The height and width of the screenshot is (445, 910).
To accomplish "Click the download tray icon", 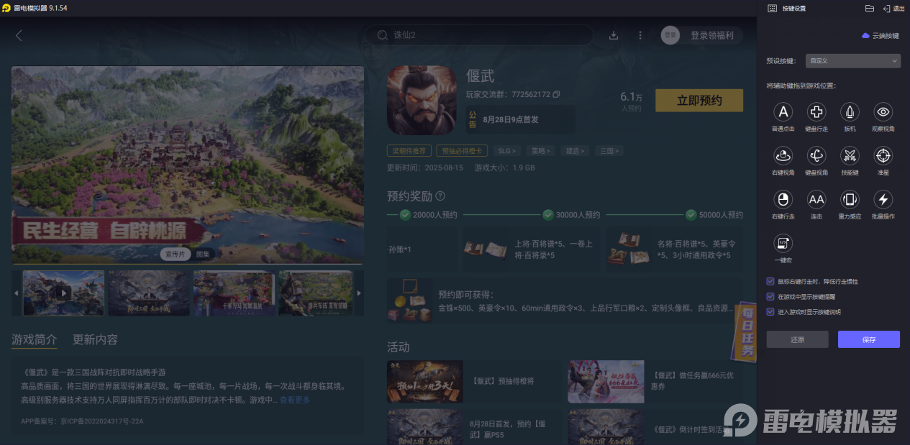I will 614,35.
